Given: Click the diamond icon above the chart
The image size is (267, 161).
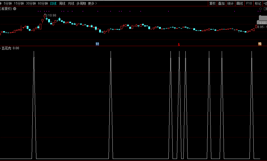Looking at the screenshot, I should pos(260,9).
